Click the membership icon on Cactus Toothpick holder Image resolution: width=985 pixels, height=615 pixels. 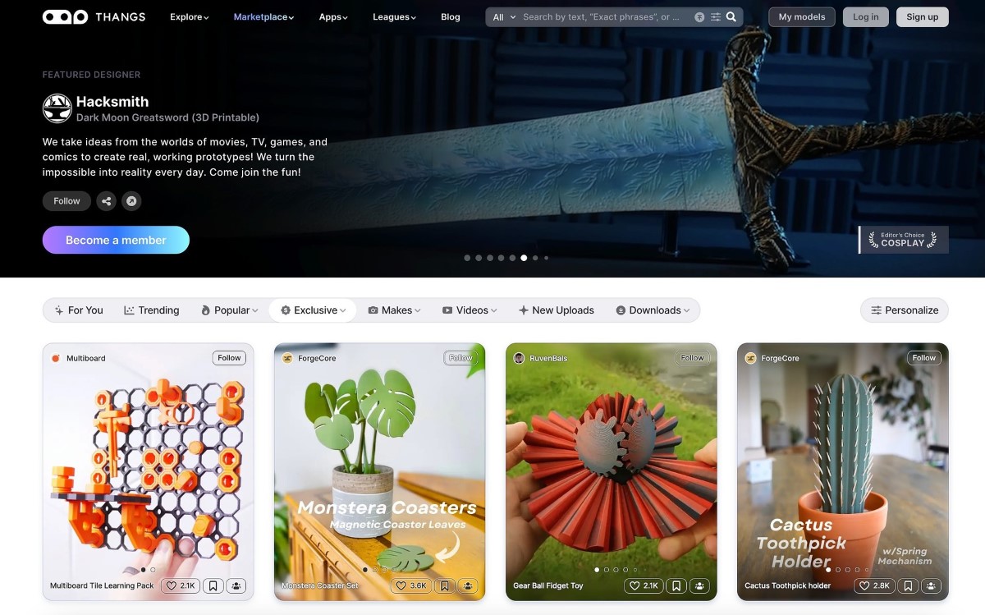tap(931, 585)
